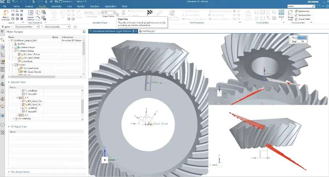The width and height of the screenshot is (329, 177).
Task: Click Overall Math in Function Math group
Action: (303, 19)
